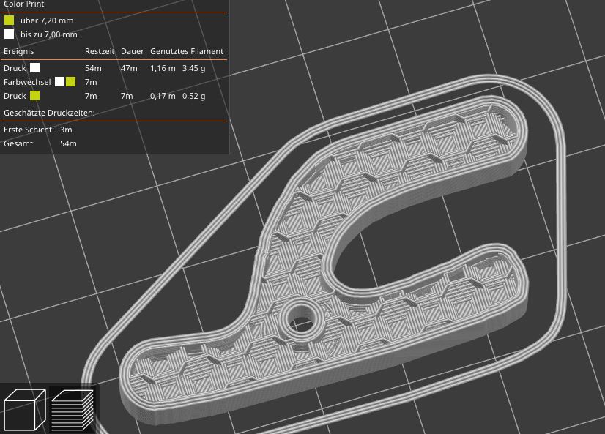Click the Erste Schicht label
This screenshot has height=434, width=605.
tap(29, 130)
